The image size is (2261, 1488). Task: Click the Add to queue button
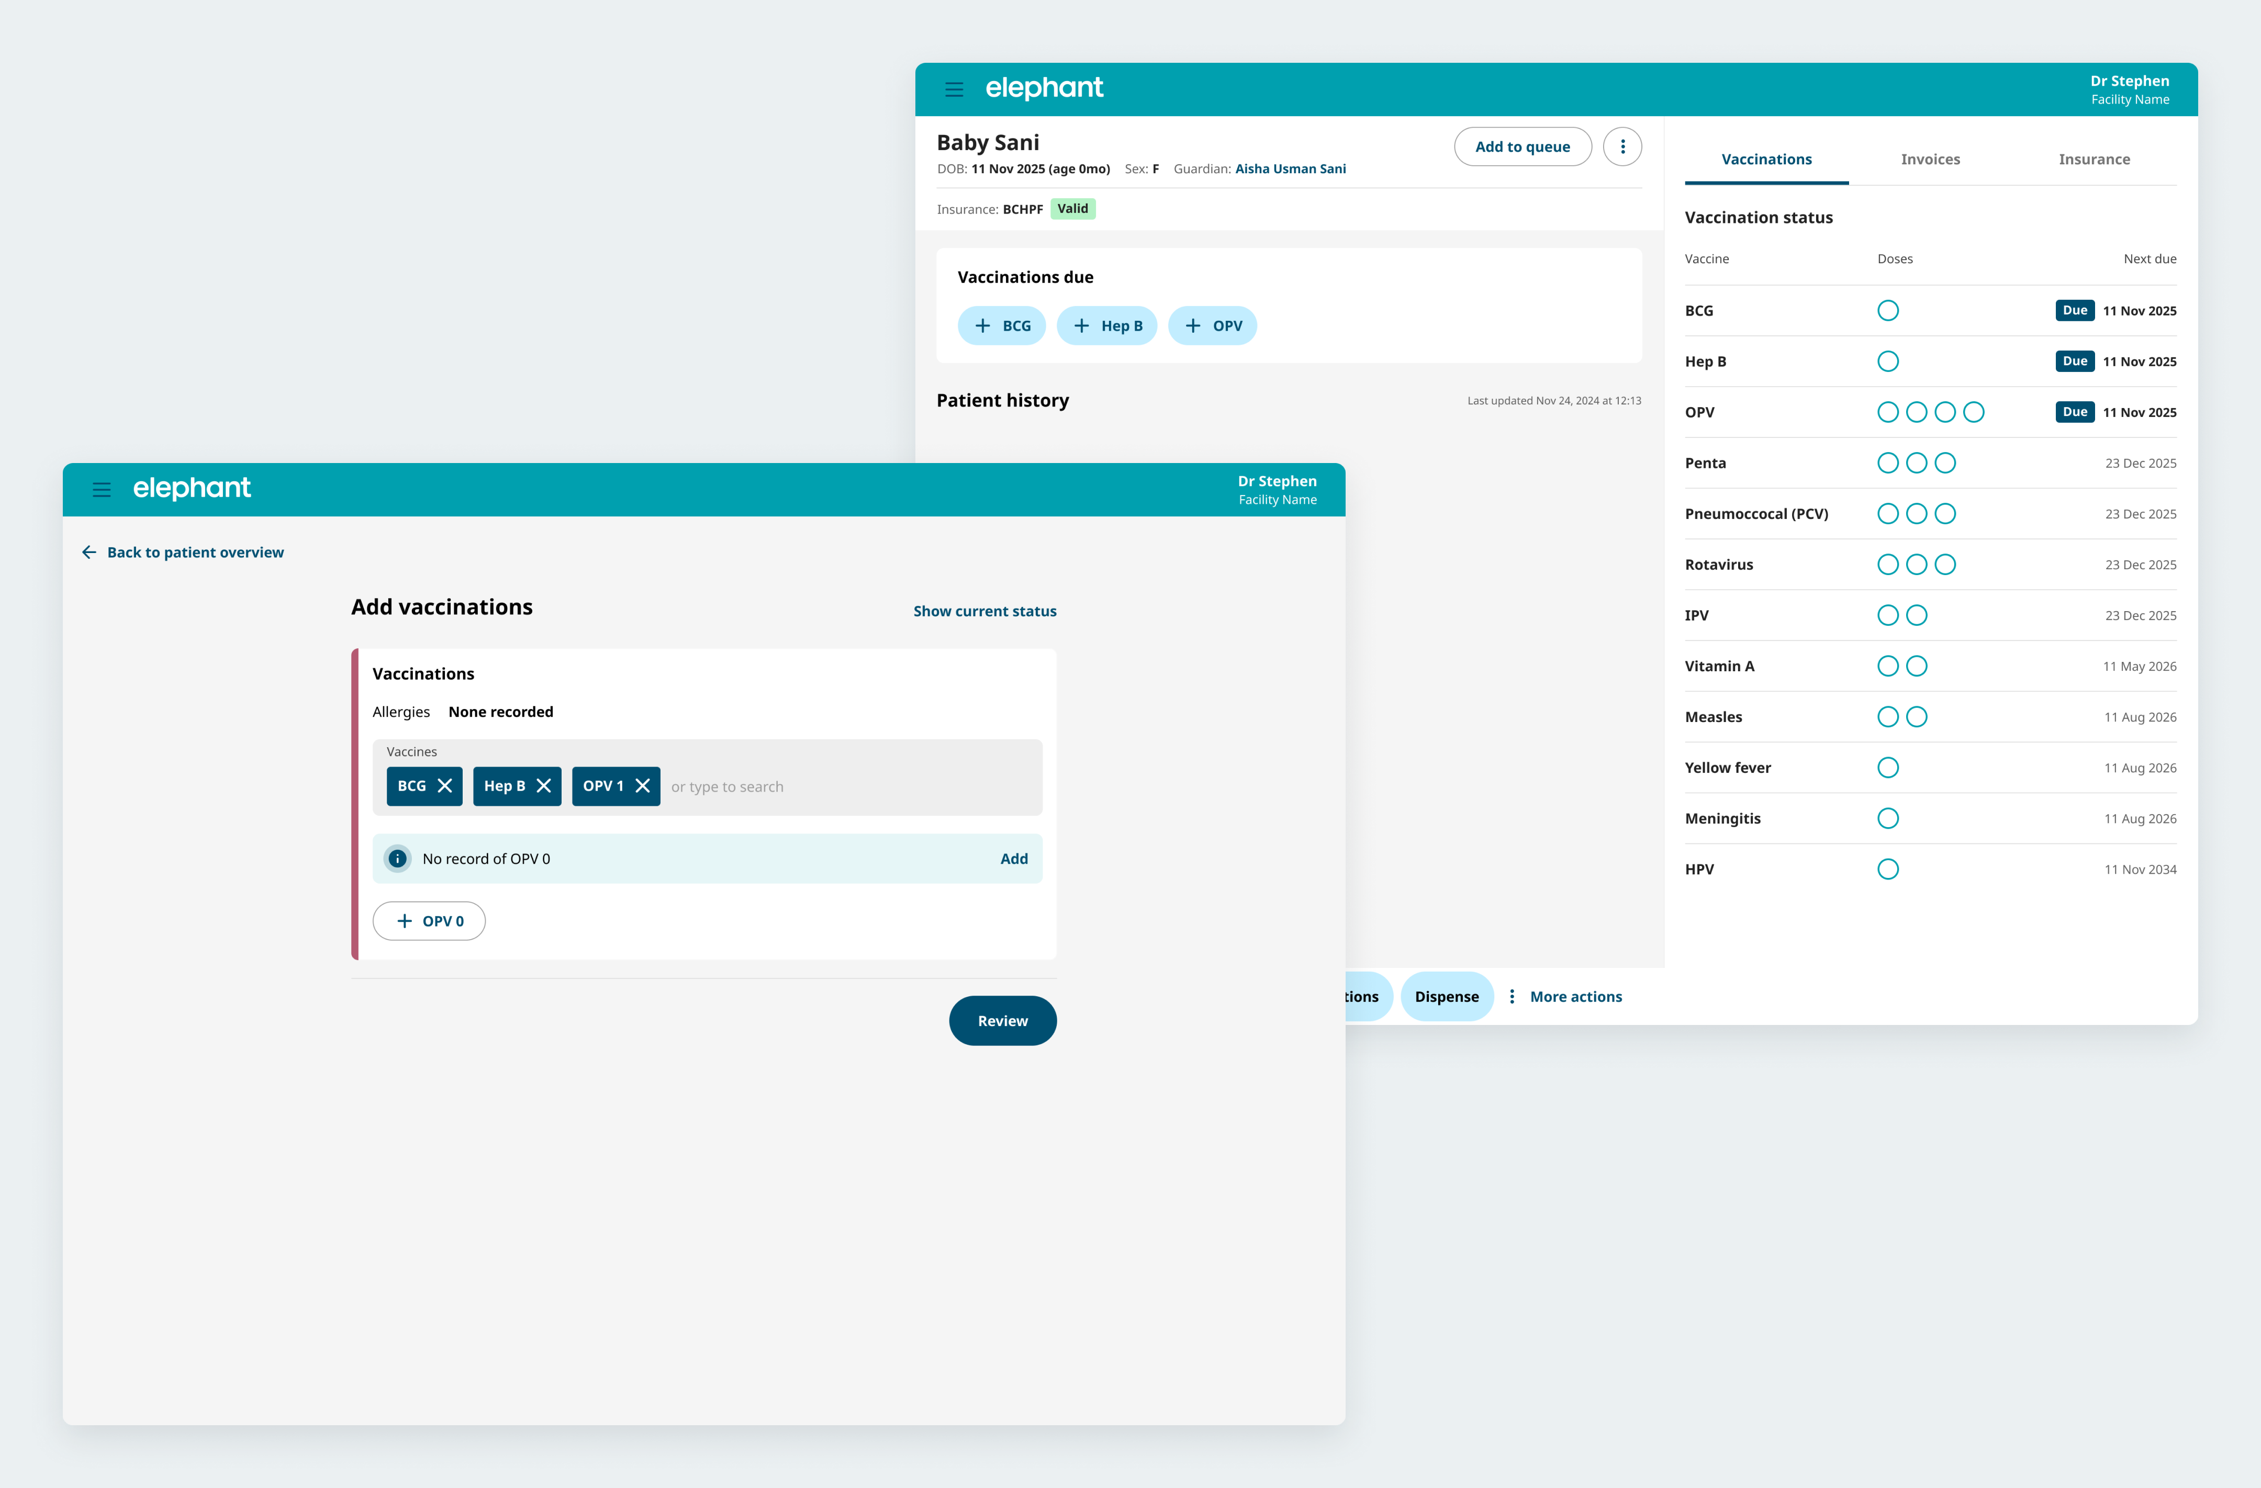[x=1522, y=146]
